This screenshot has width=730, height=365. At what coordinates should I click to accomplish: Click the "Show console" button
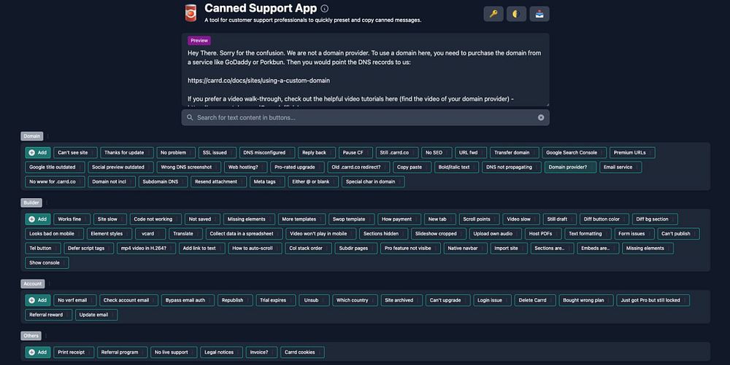coord(47,262)
